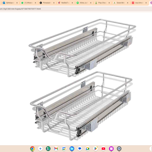Launch Google Meet from shelf
152x152 pixels.
pos(88,149)
